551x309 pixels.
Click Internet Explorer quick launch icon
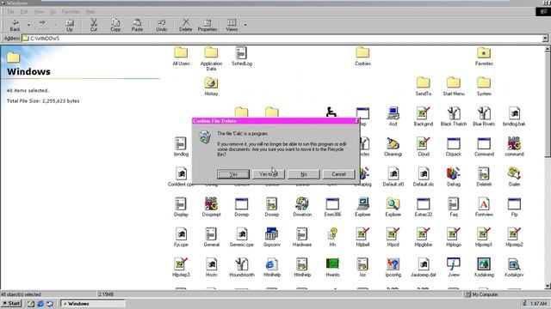40,304
